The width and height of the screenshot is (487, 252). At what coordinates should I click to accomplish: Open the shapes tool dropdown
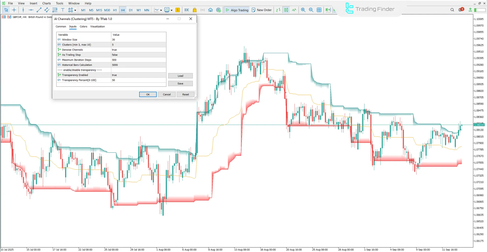point(75,10)
